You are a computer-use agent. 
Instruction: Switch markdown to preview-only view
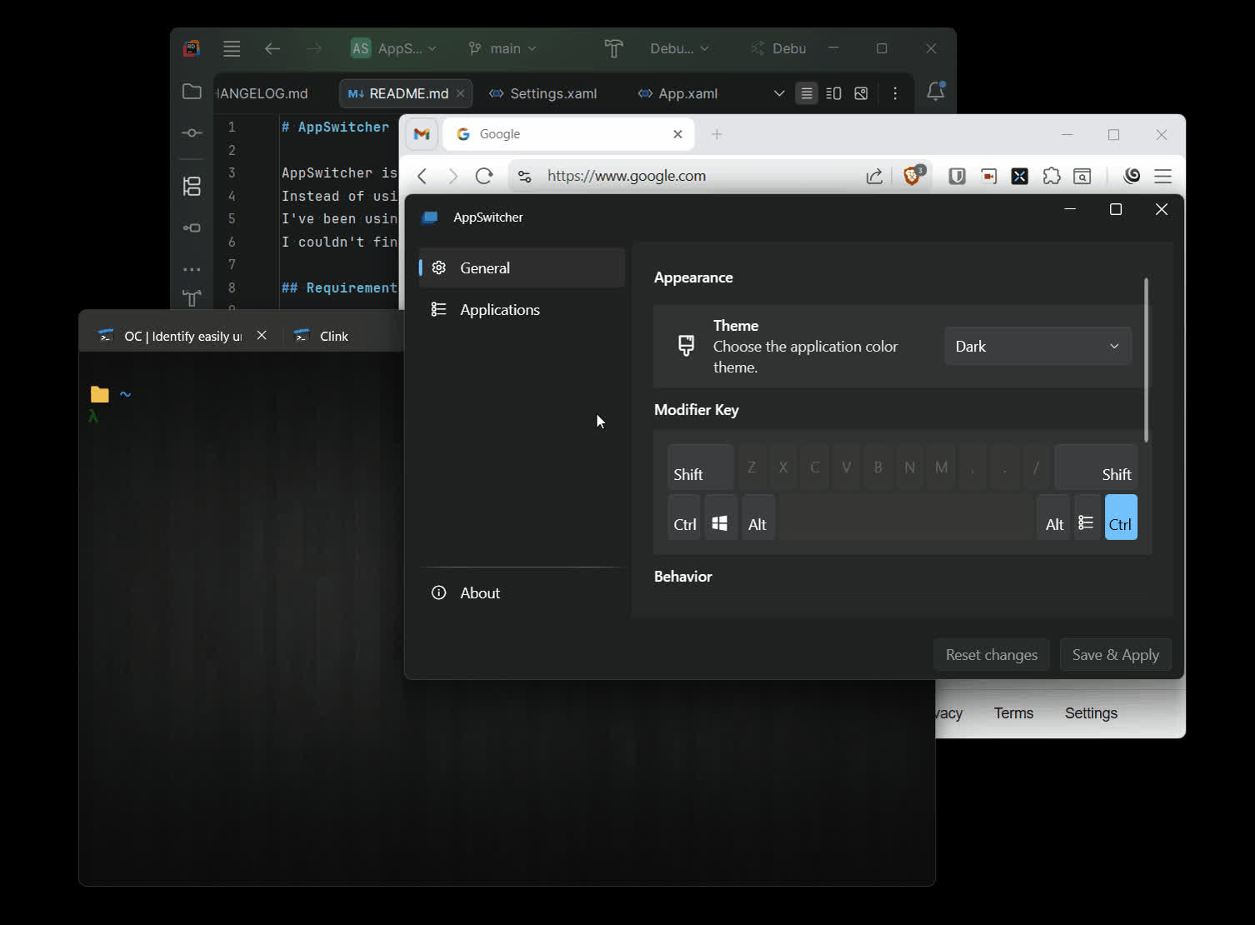(x=861, y=93)
